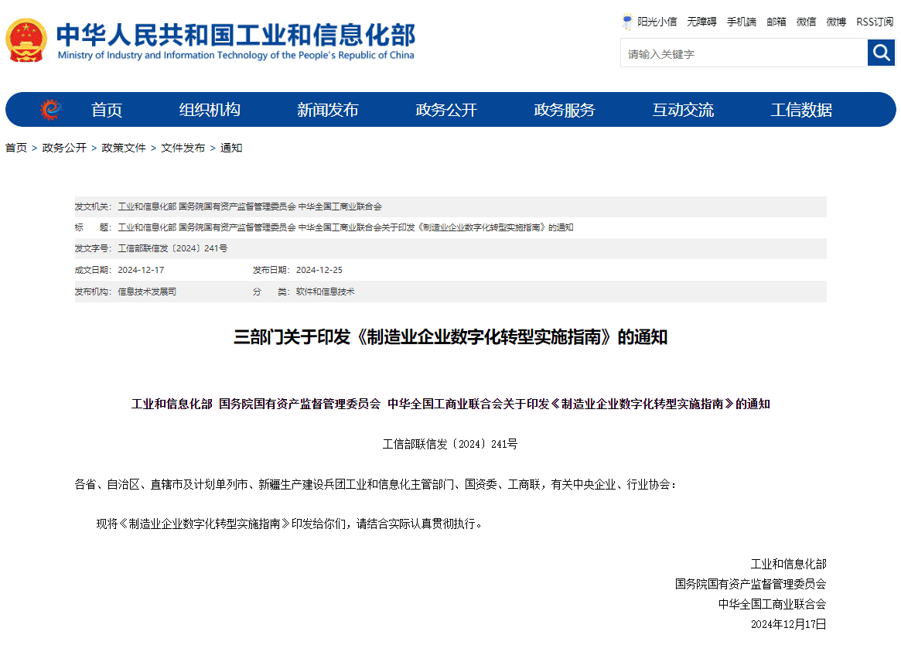Image resolution: width=901 pixels, height=645 pixels.
Task: Click the date 2024年12月17日
Action: tap(788, 624)
